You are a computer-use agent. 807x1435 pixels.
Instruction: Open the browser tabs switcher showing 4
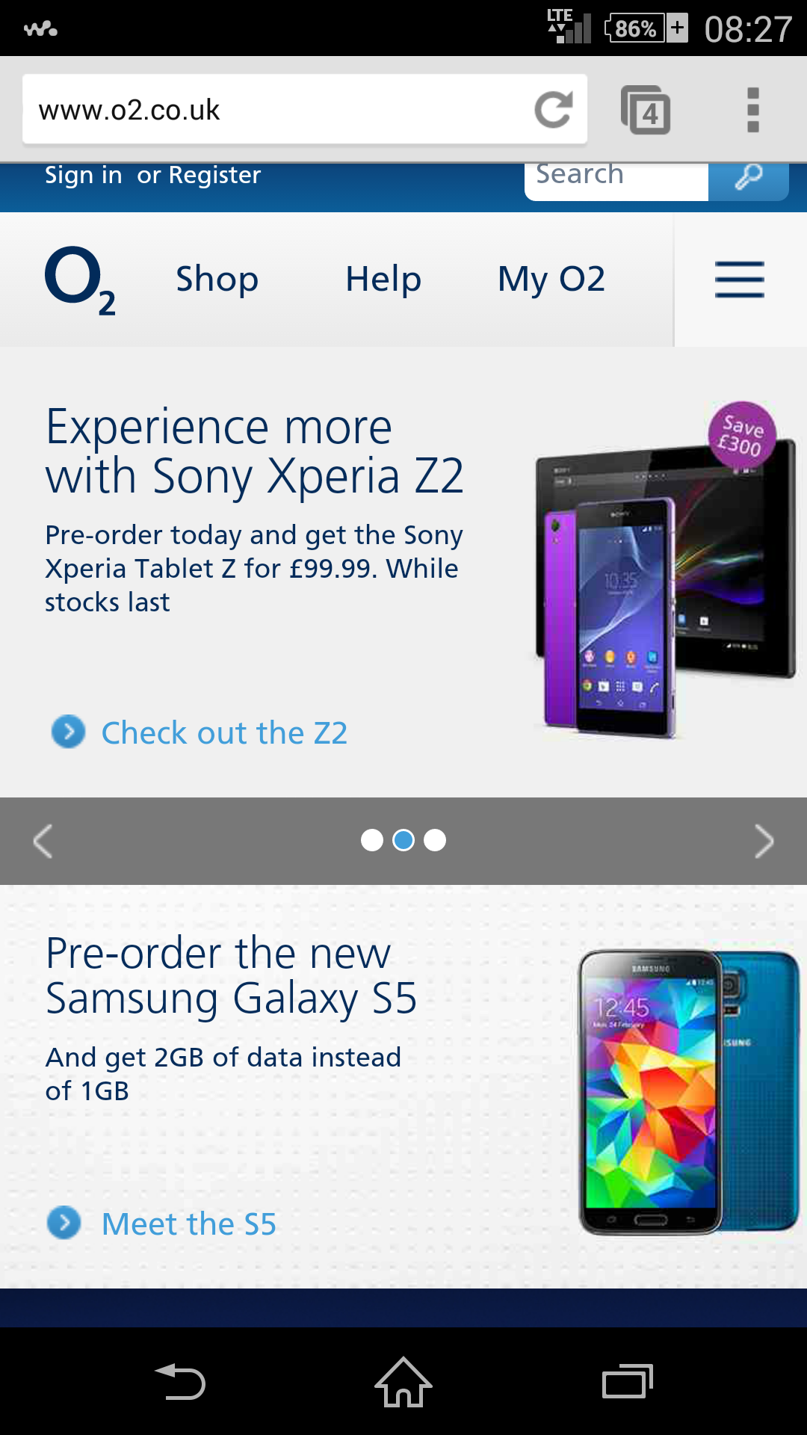[646, 110]
